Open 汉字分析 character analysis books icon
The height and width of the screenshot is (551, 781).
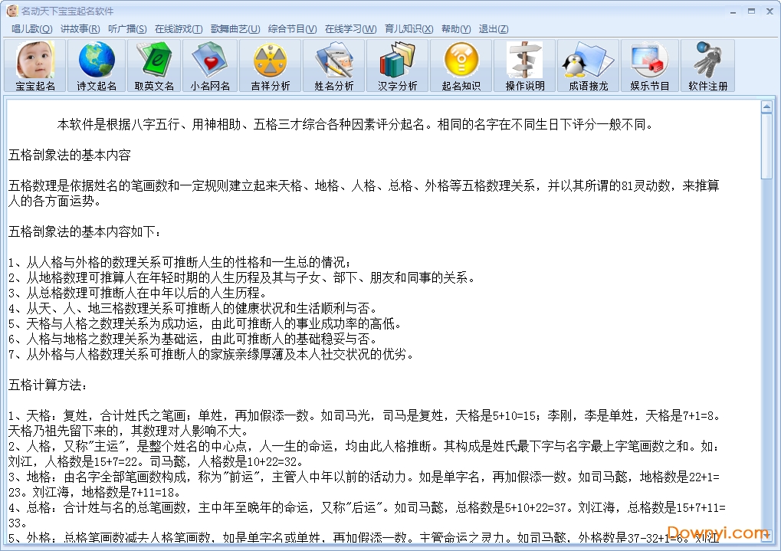[397, 66]
